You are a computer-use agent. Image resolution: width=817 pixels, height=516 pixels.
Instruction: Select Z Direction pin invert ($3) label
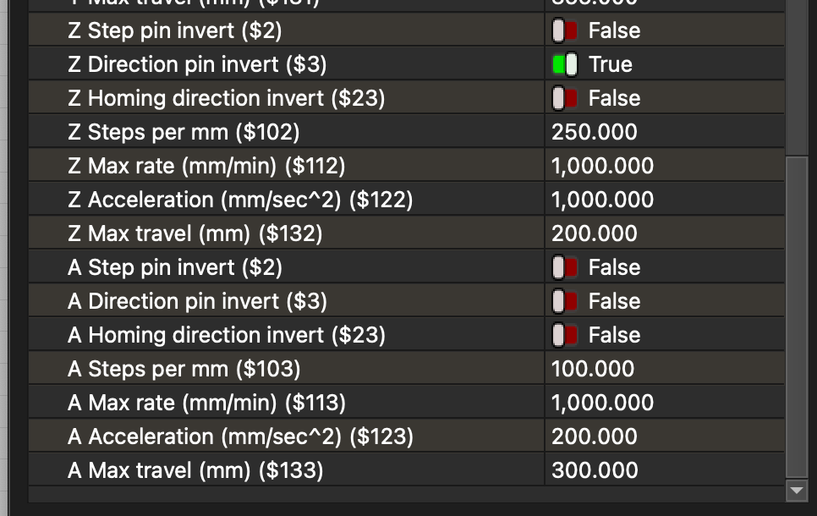pos(197,65)
